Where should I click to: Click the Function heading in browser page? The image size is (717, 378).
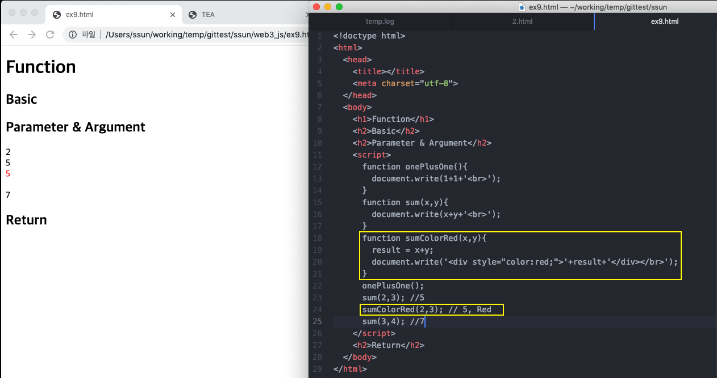41,67
